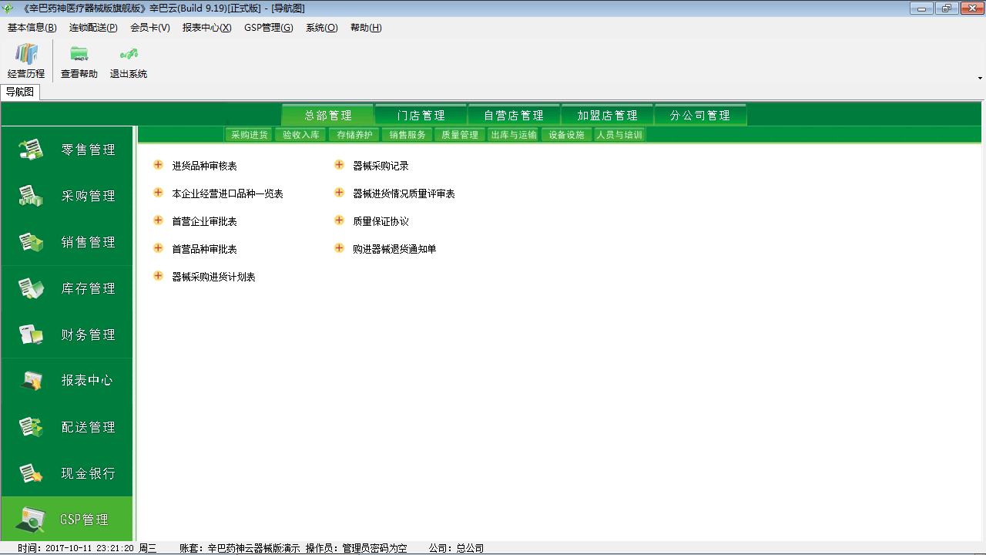Choose the 质量管理 sub-tab

[460, 135]
